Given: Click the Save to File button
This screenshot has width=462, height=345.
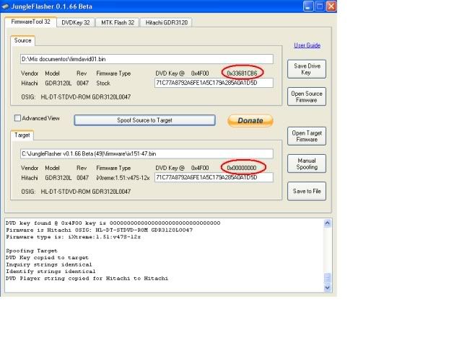Looking at the screenshot, I should click(x=307, y=192).
